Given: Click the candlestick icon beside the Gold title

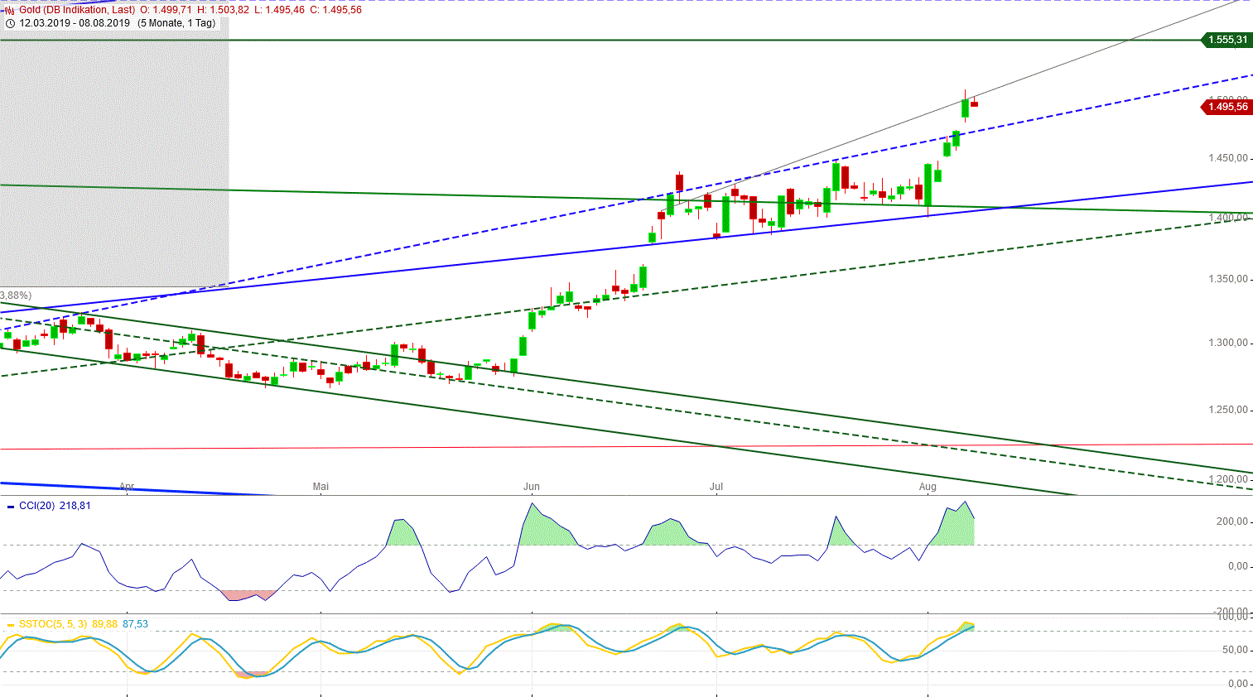Looking at the screenshot, I should coord(10,11).
